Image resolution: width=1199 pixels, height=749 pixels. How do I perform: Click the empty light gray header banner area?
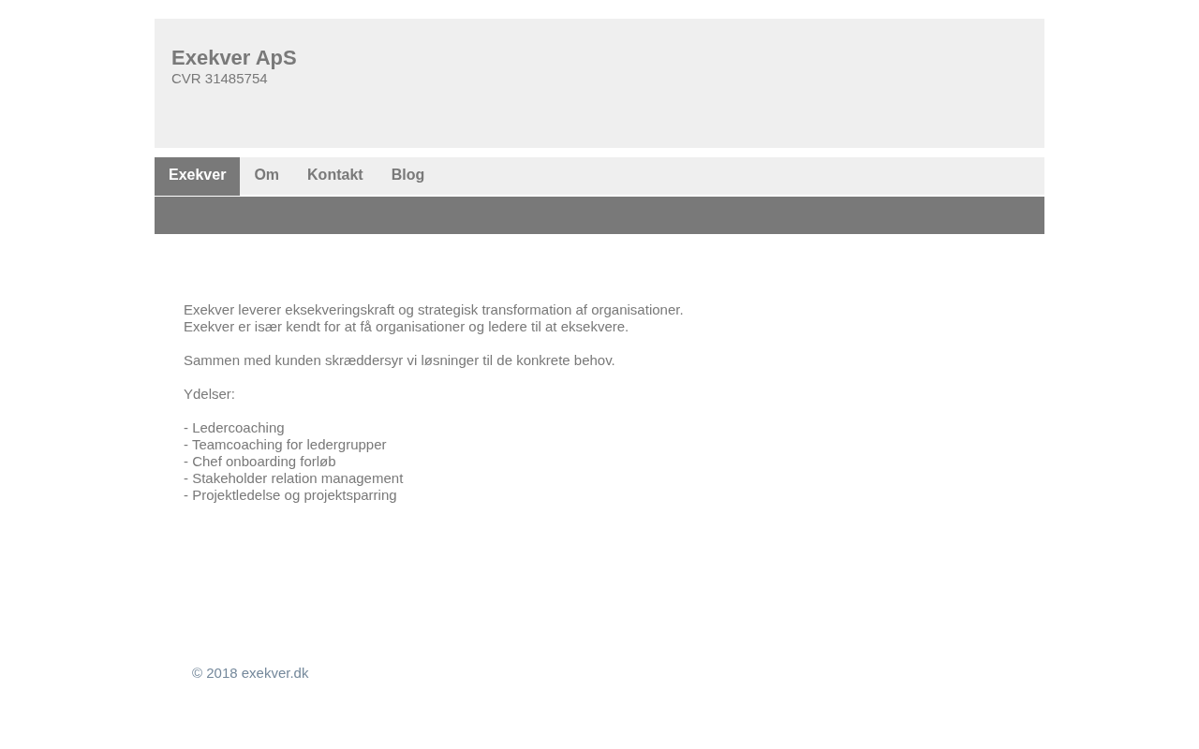(x=656, y=84)
